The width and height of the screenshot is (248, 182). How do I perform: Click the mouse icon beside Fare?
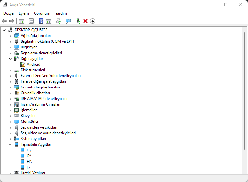(17, 81)
